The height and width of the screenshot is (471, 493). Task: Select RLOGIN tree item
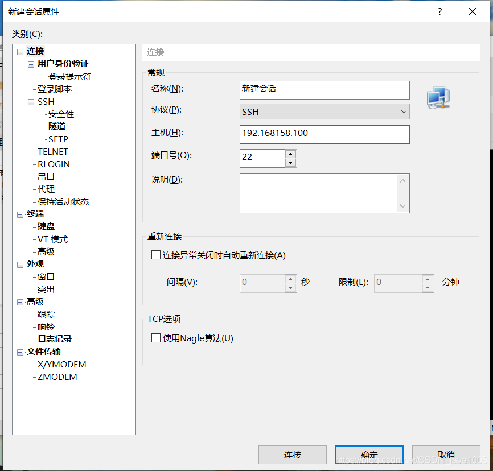tap(54, 164)
